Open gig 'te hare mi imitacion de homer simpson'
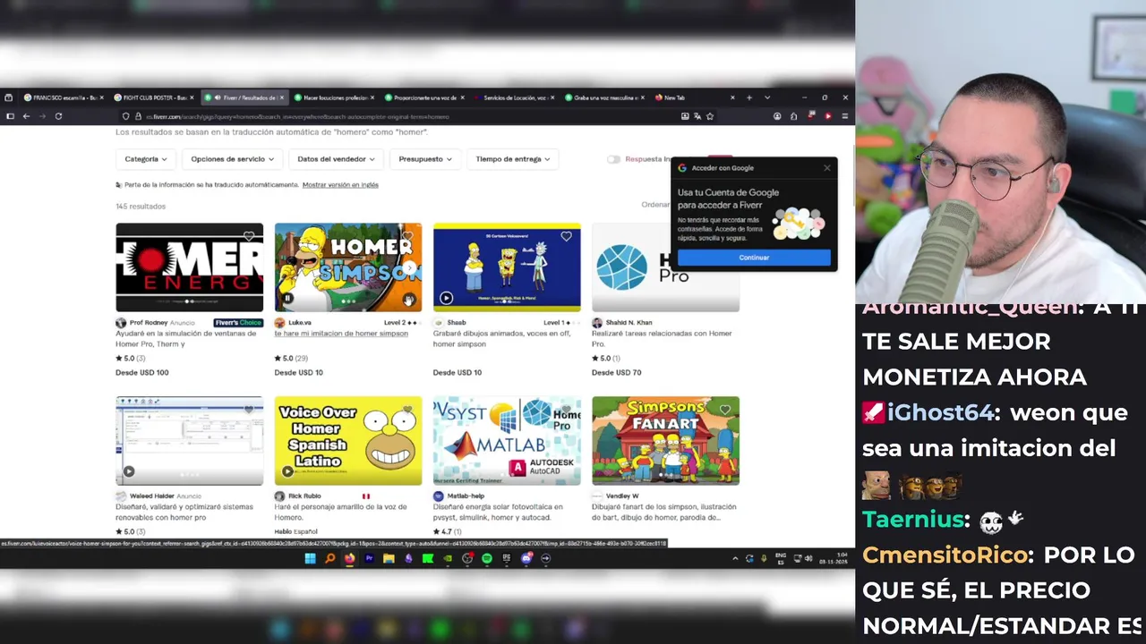 point(341,334)
